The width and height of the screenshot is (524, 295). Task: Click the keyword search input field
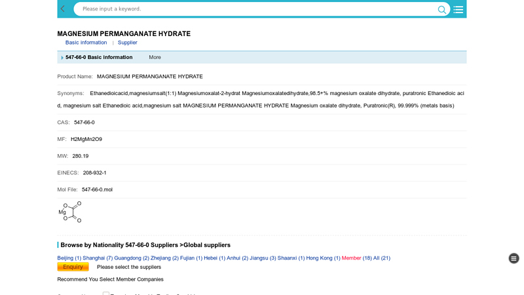(x=255, y=9)
